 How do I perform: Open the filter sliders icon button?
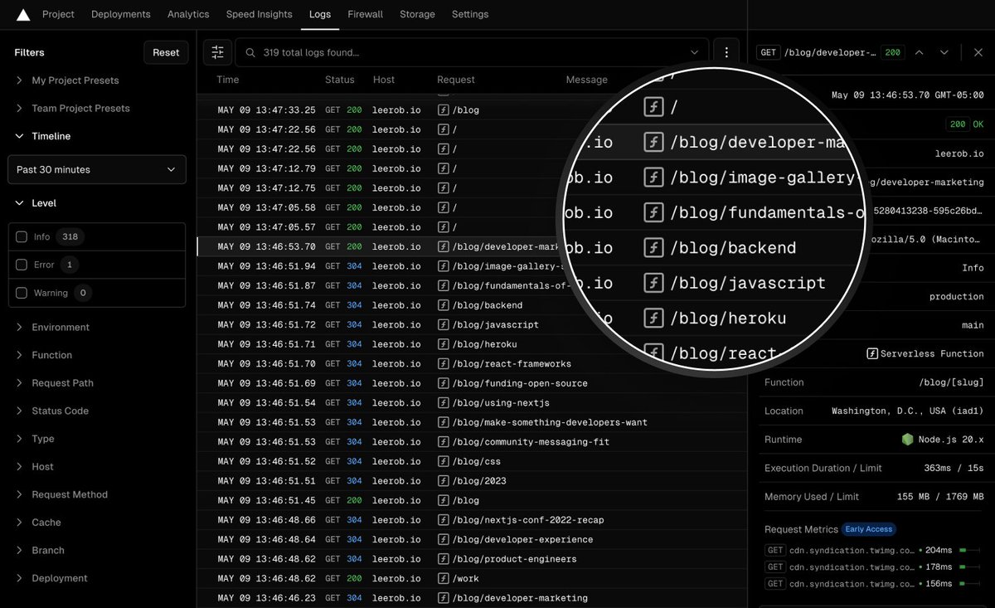coord(217,52)
